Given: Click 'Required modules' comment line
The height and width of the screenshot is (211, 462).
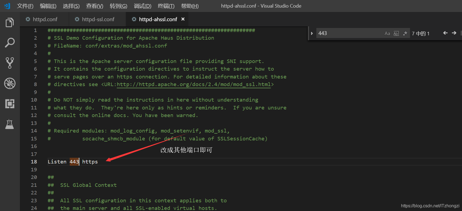Looking at the screenshot, I should point(139,131).
